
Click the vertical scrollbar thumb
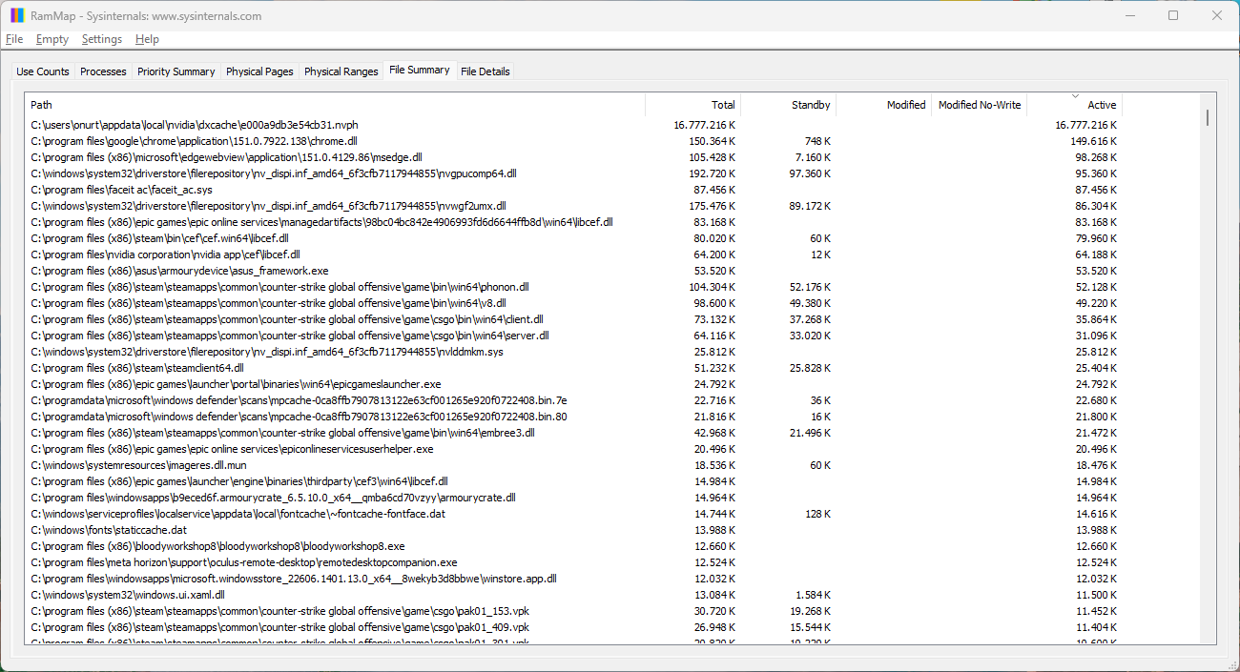pos(1208,117)
